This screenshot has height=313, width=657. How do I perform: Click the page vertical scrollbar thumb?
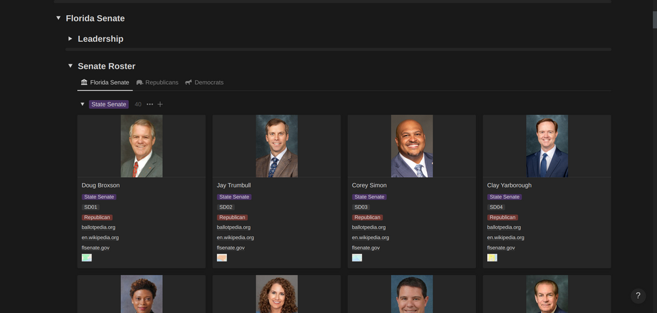(654, 19)
